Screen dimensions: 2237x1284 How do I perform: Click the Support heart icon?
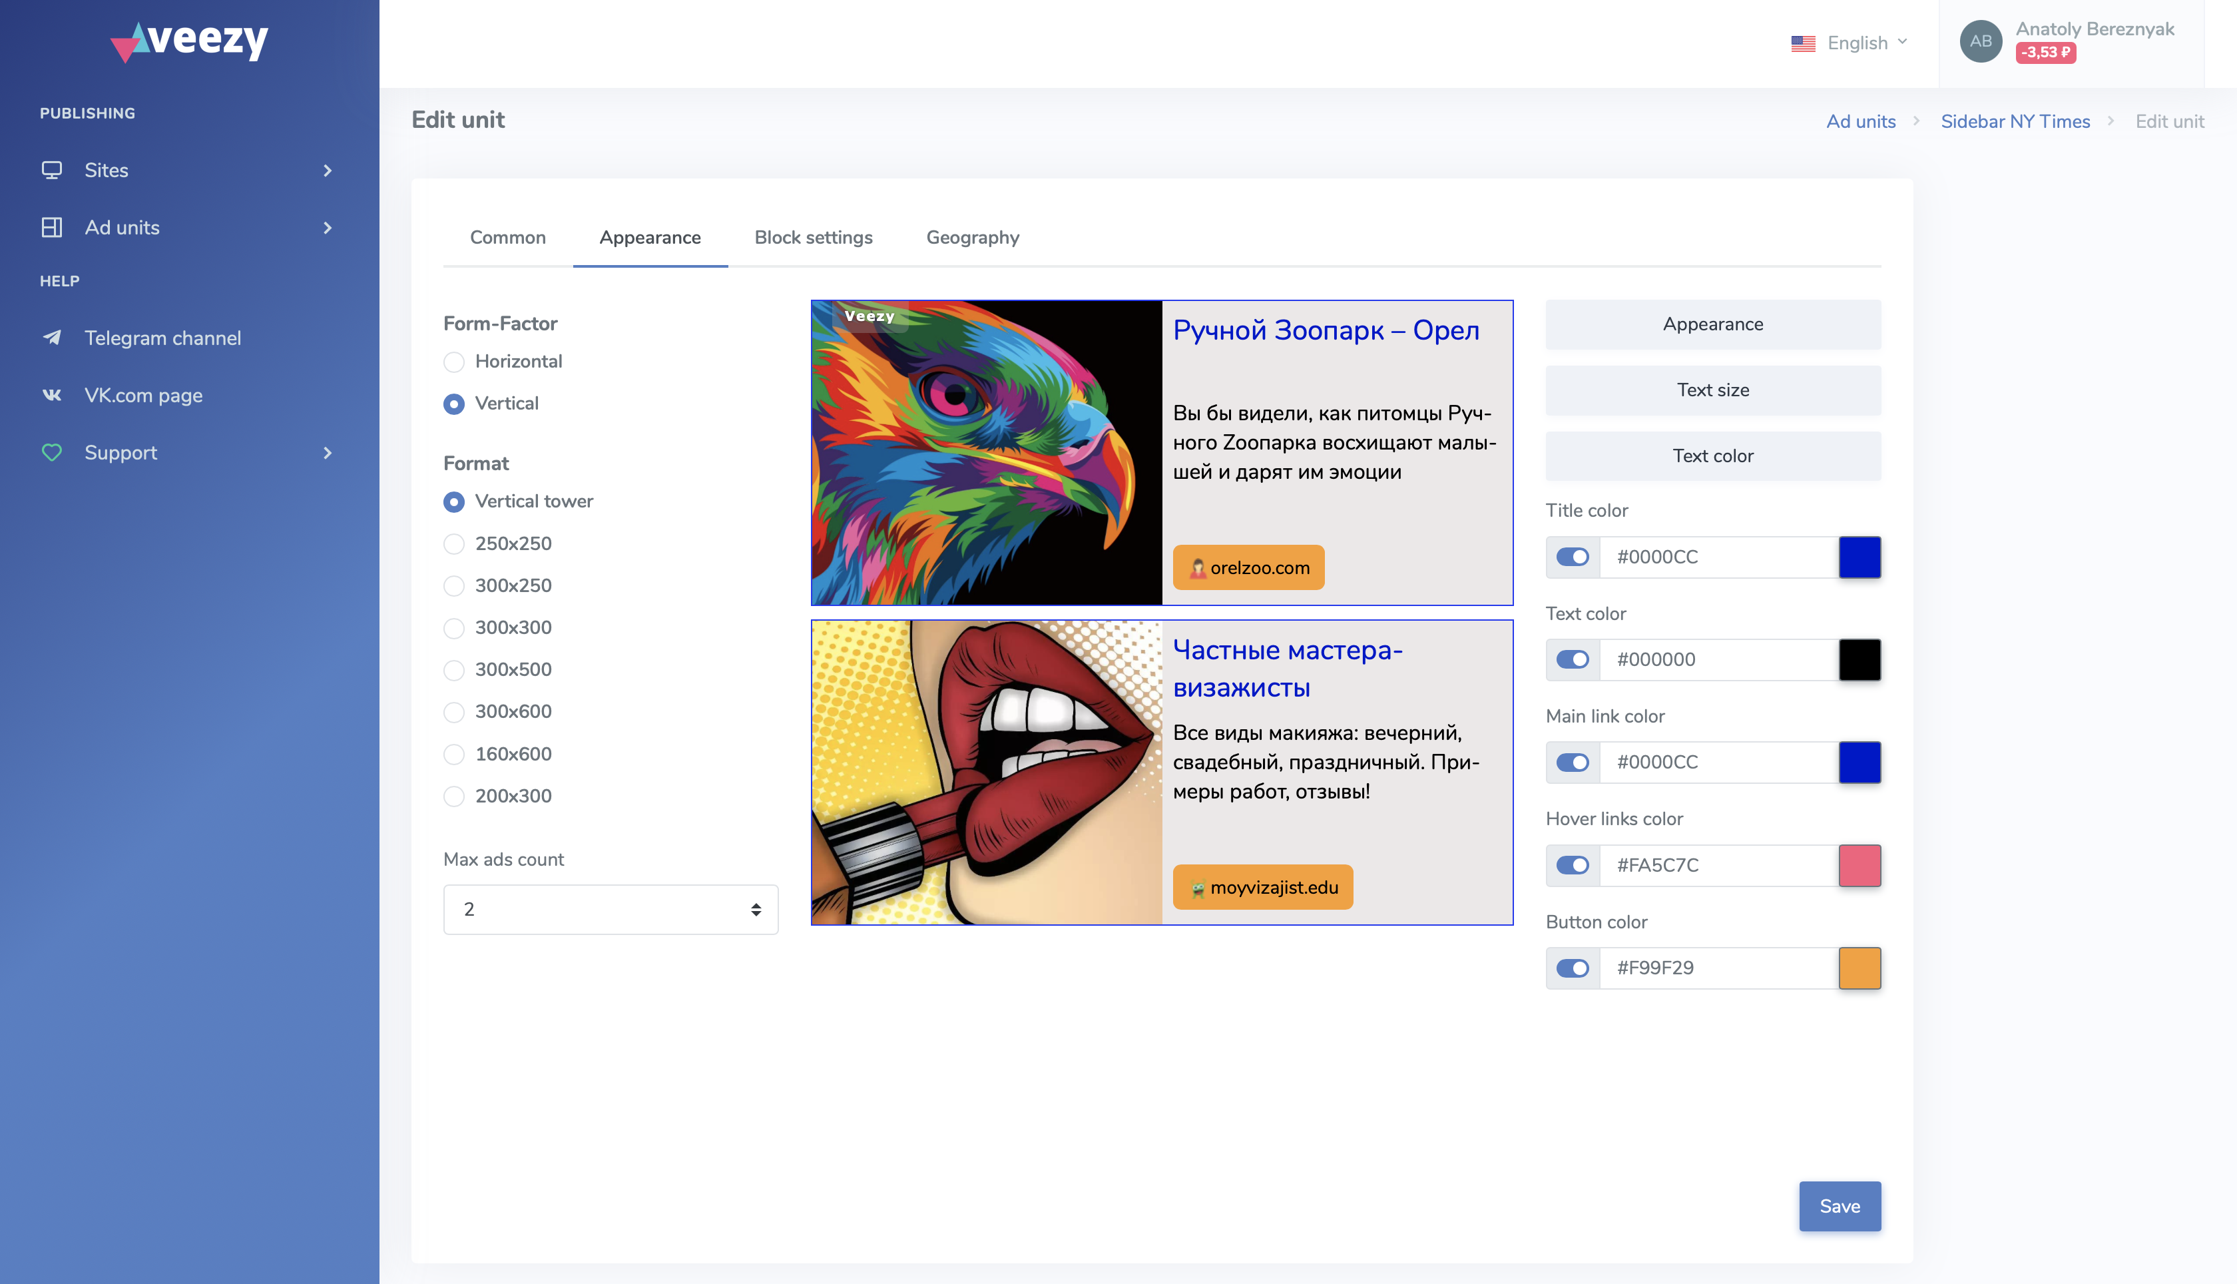(x=52, y=452)
